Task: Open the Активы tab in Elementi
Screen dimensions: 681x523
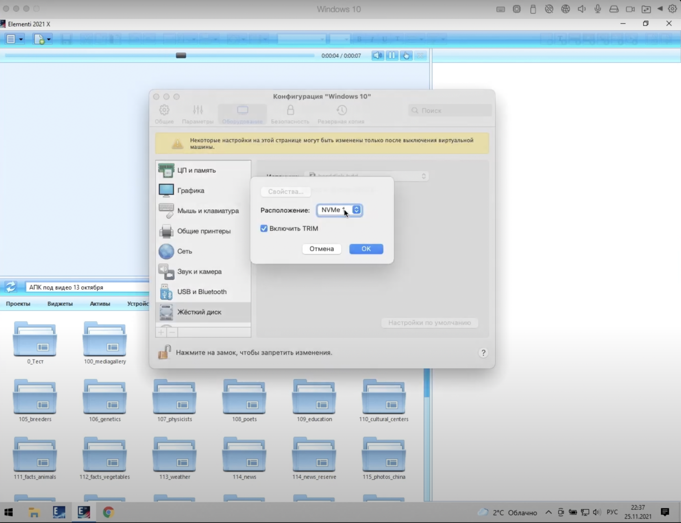Action: coord(100,304)
